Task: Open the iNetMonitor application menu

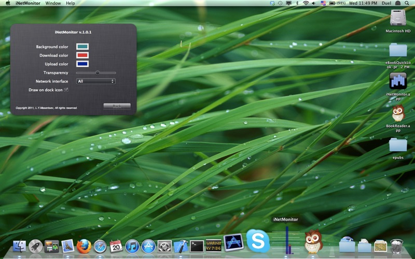Action: click(28, 3)
